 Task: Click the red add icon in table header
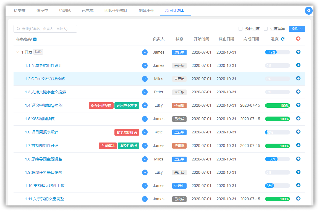(298, 39)
